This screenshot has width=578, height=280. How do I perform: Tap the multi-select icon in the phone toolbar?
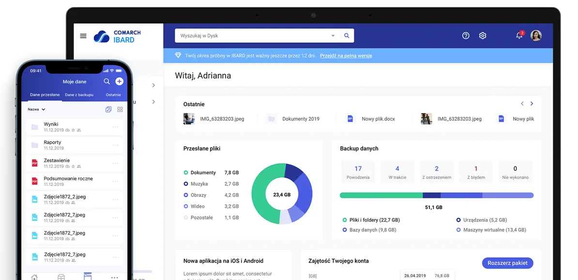coord(108,109)
